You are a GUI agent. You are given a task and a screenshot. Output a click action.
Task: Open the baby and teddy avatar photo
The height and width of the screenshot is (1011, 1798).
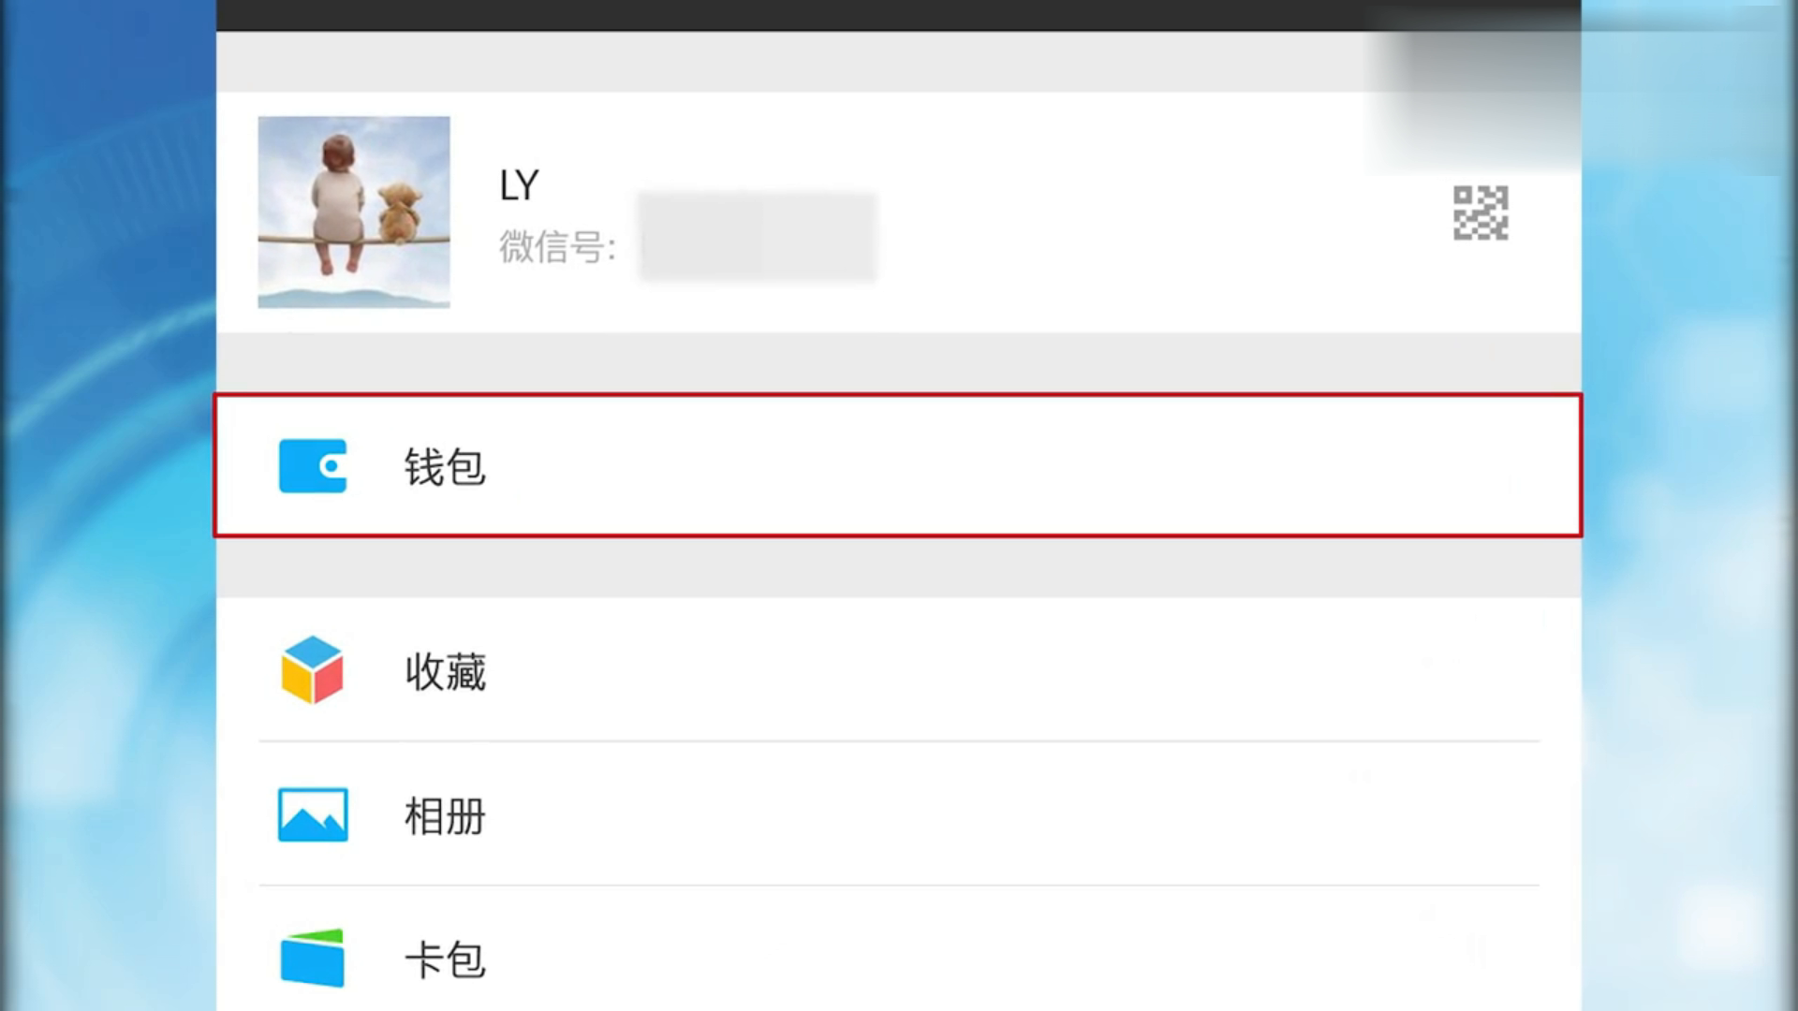pos(354,212)
